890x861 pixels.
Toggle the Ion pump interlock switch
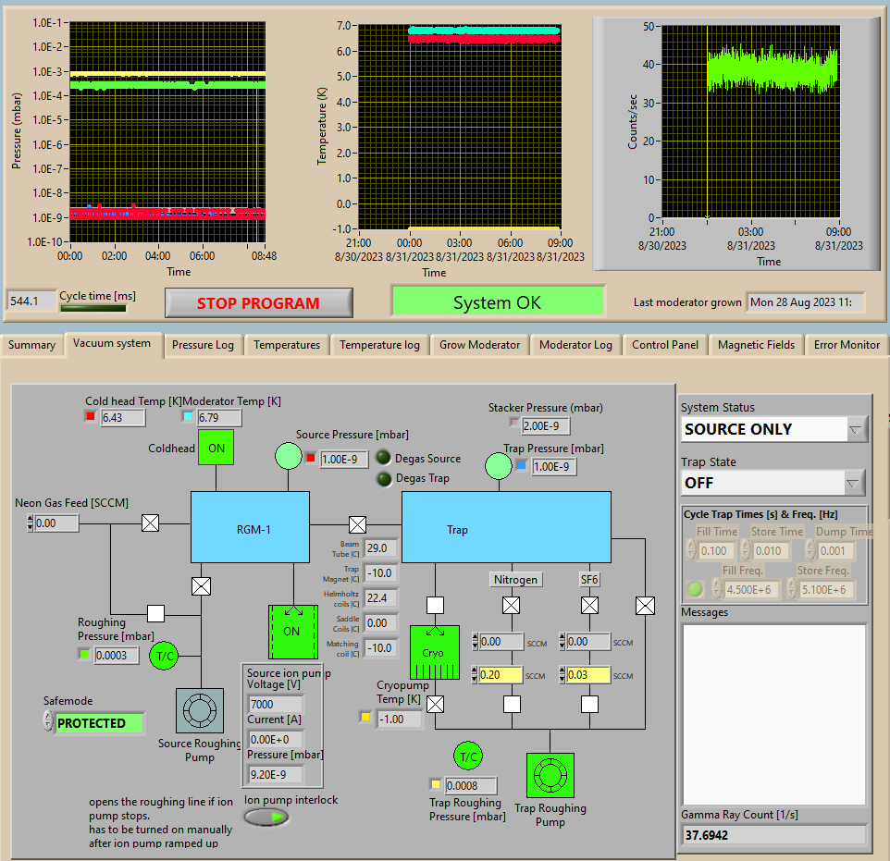(x=266, y=817)
